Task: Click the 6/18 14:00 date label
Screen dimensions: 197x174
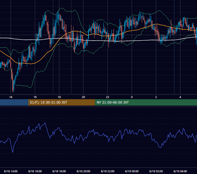Action: [11, 171]
